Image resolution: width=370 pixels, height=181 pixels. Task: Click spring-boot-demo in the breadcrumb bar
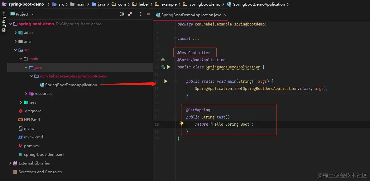coord(26,4)
